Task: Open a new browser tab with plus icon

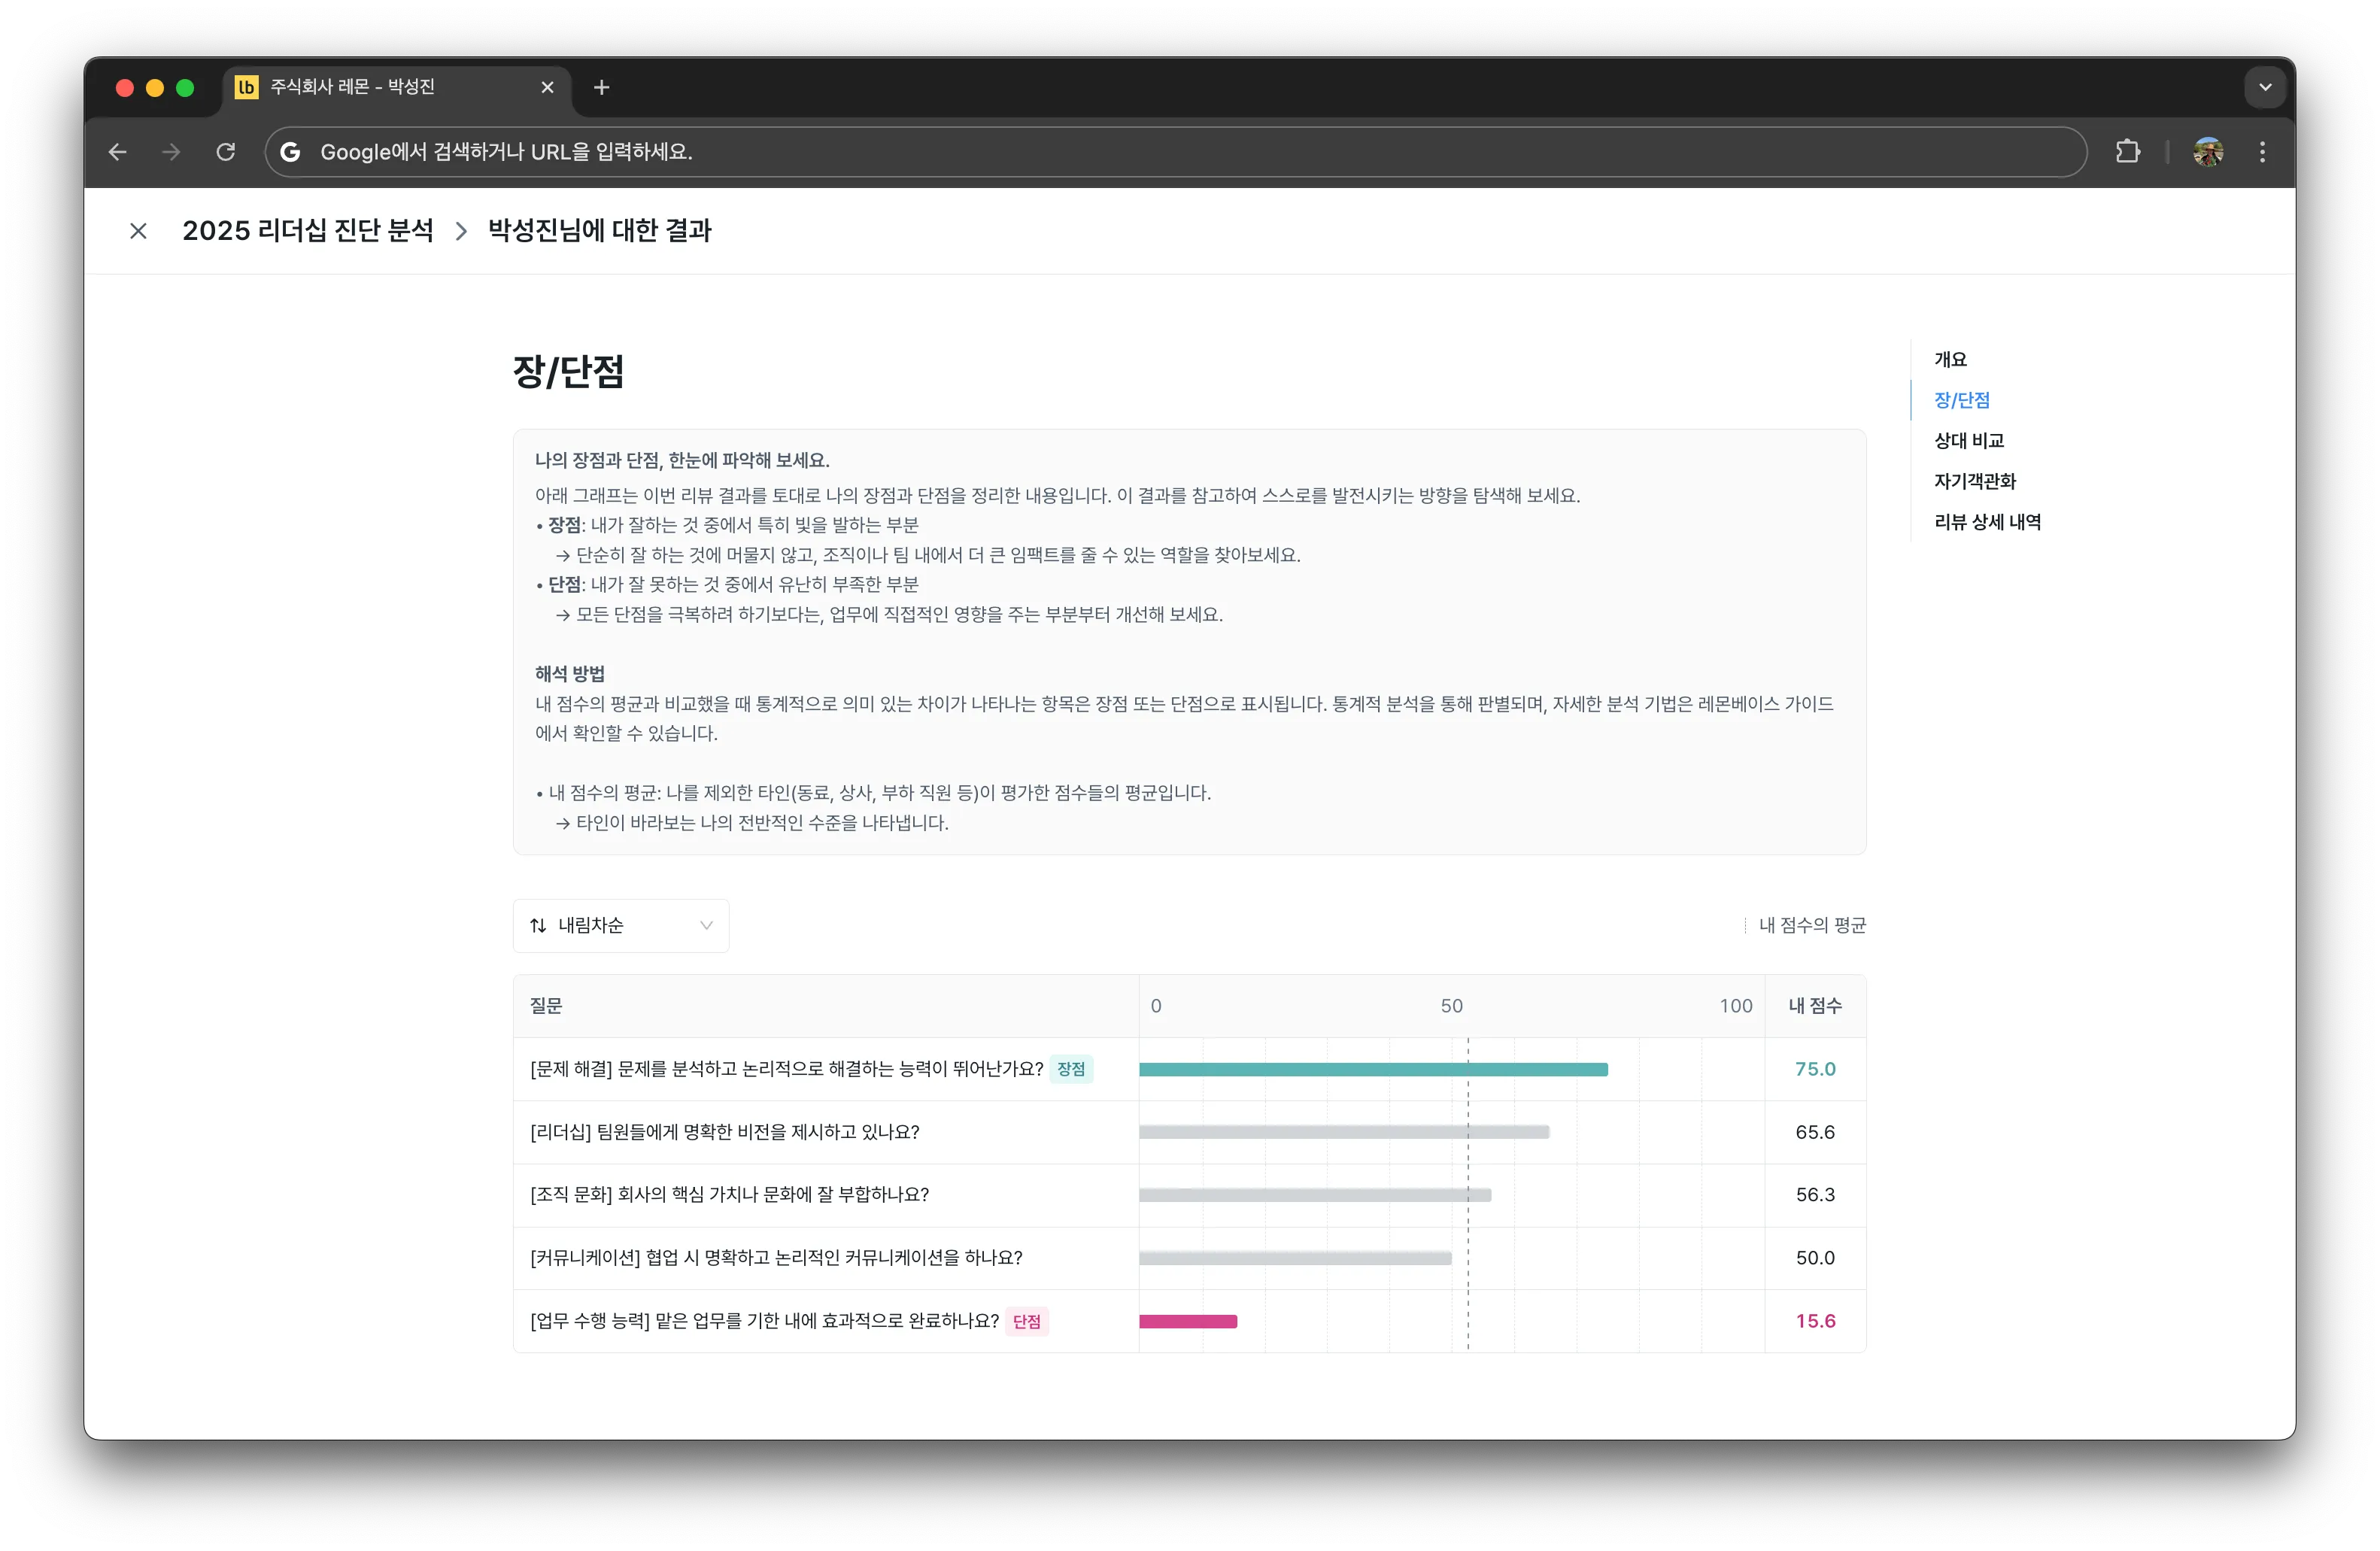Action: 601,88
